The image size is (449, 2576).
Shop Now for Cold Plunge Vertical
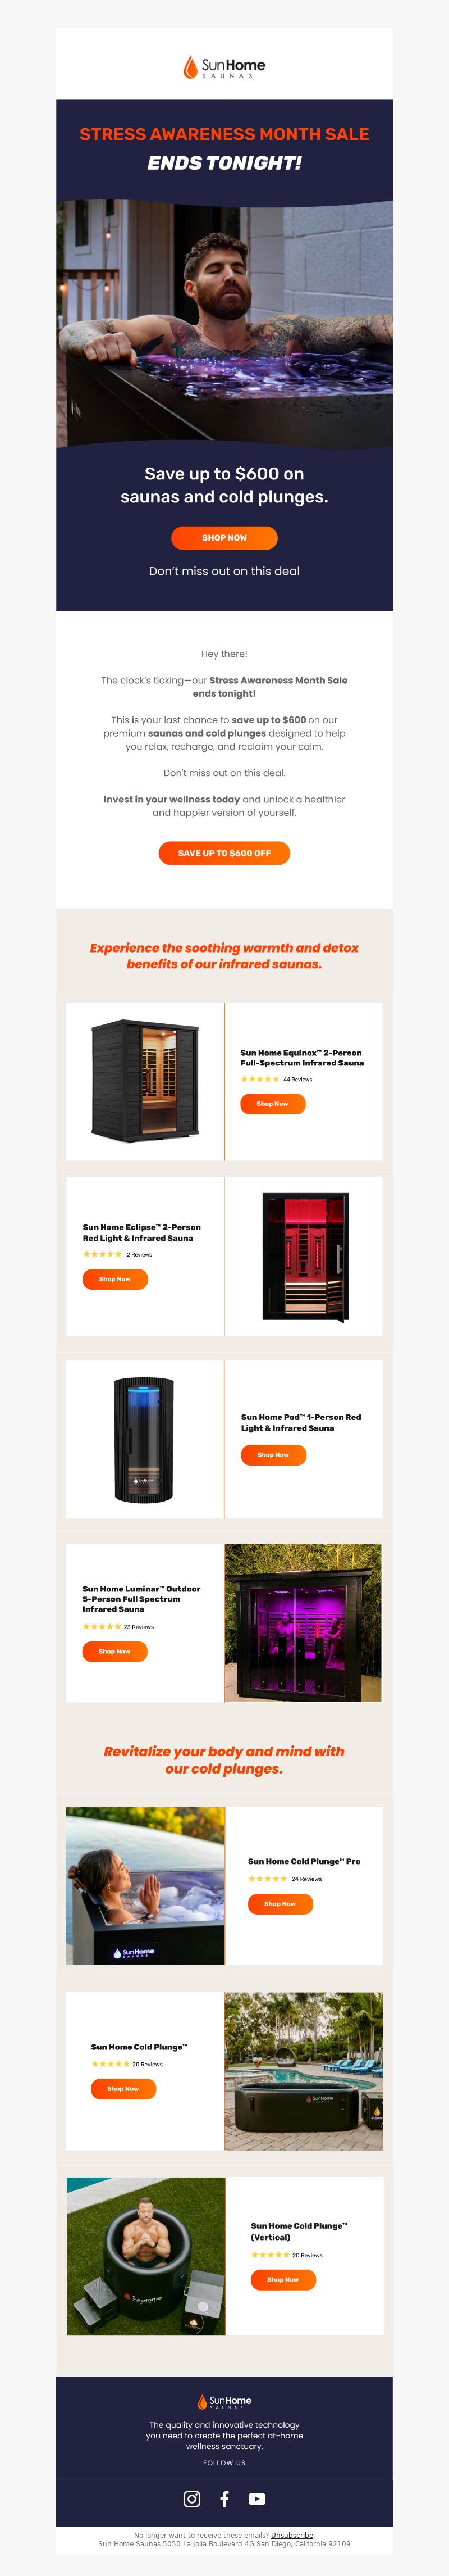(x=283, y=2279)
